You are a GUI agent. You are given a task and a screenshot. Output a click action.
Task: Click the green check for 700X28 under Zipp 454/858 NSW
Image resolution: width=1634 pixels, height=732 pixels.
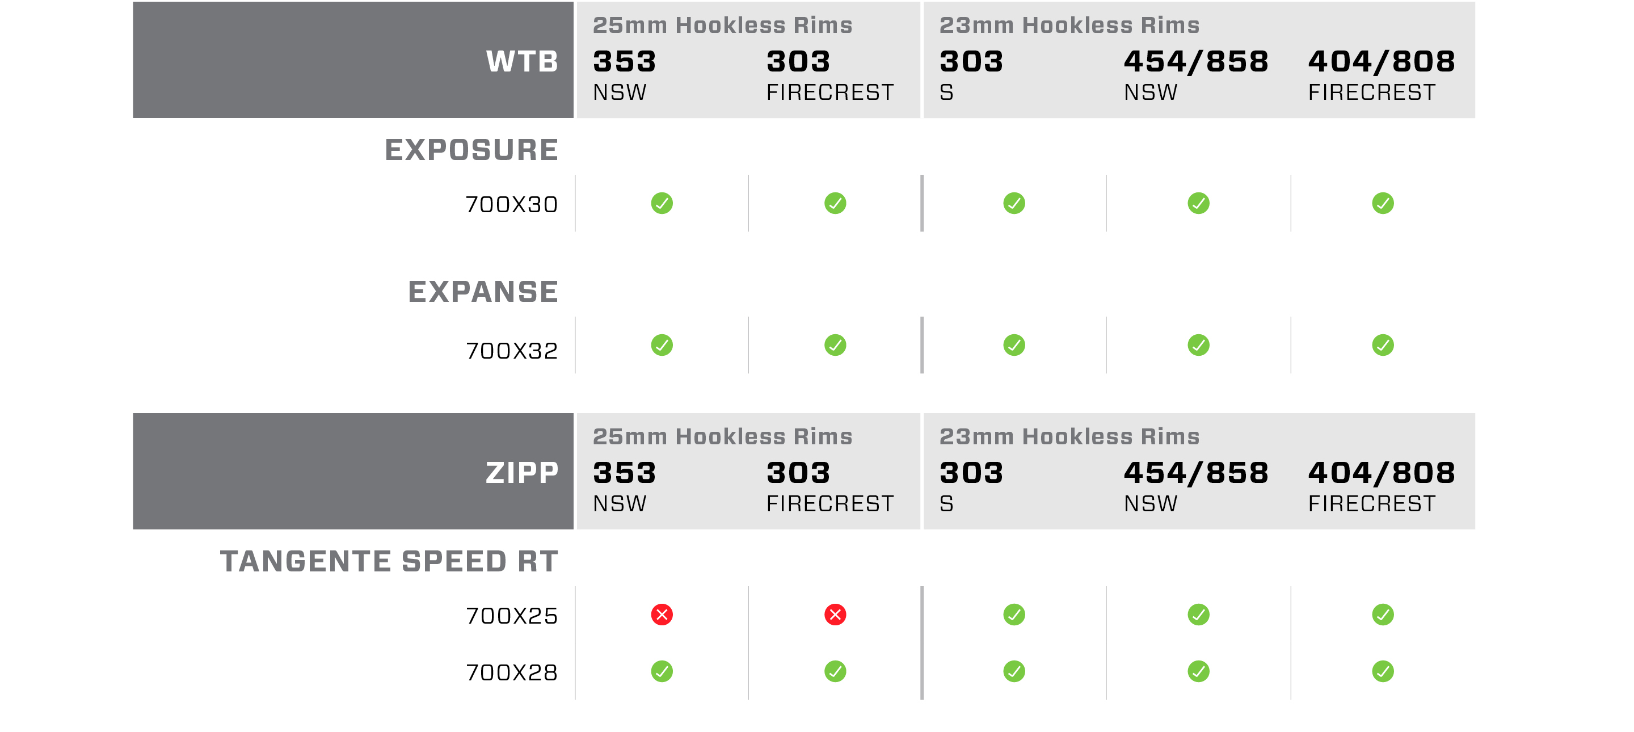tap(1198, 671)
